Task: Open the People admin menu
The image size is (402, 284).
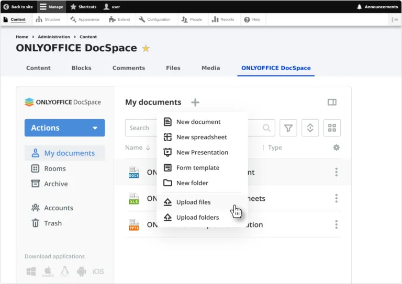Action: tap(192, 19)
